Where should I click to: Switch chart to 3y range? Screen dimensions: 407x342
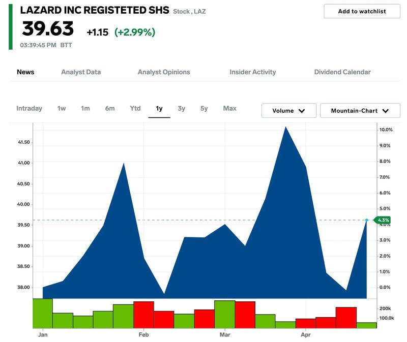(x=182, y=108)
